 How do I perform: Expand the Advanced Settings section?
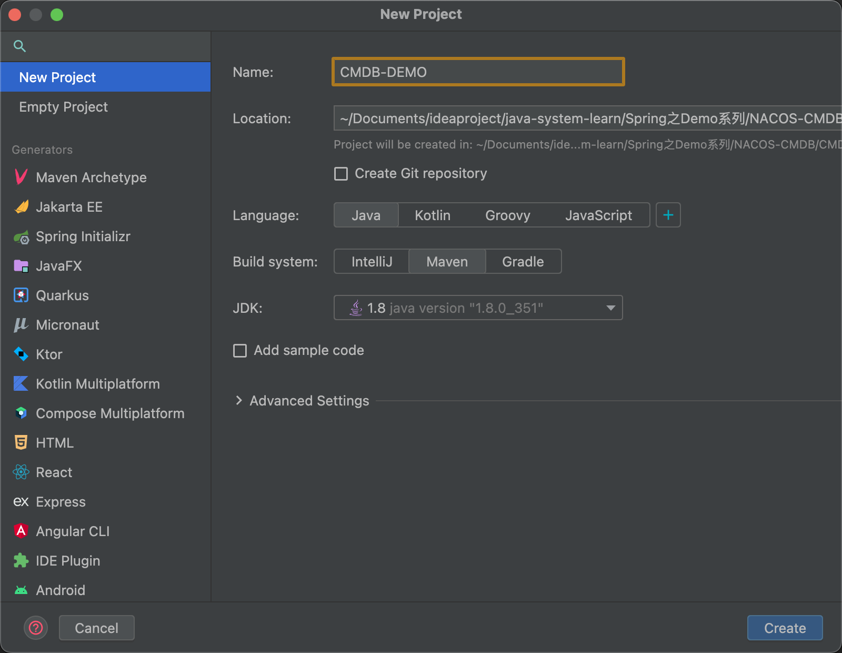[x=239, y=401]
